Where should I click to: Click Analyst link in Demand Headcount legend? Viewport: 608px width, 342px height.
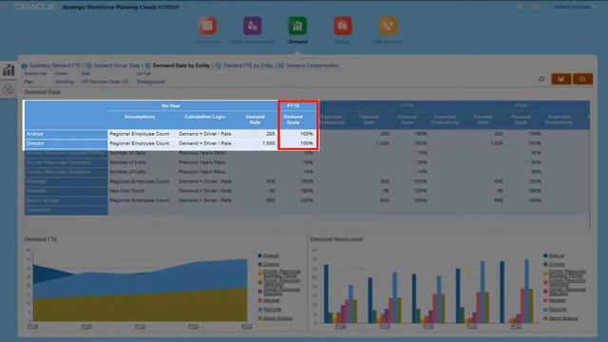pos(557,256)
